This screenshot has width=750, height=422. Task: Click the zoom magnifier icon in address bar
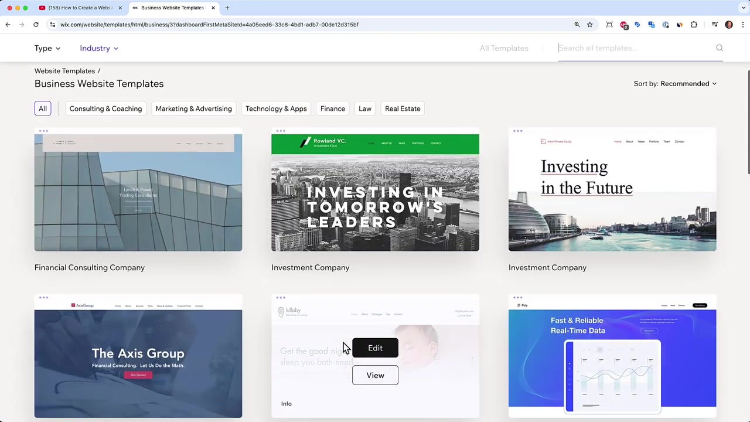[577, 25]
